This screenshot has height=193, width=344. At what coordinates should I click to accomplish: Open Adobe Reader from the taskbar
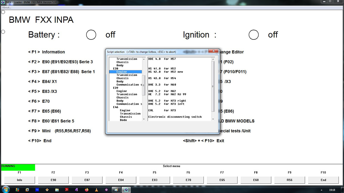click(67, 190)
